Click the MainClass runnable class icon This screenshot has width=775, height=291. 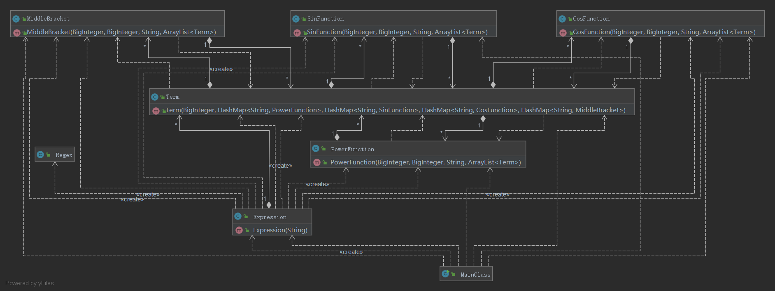[445, 274]
